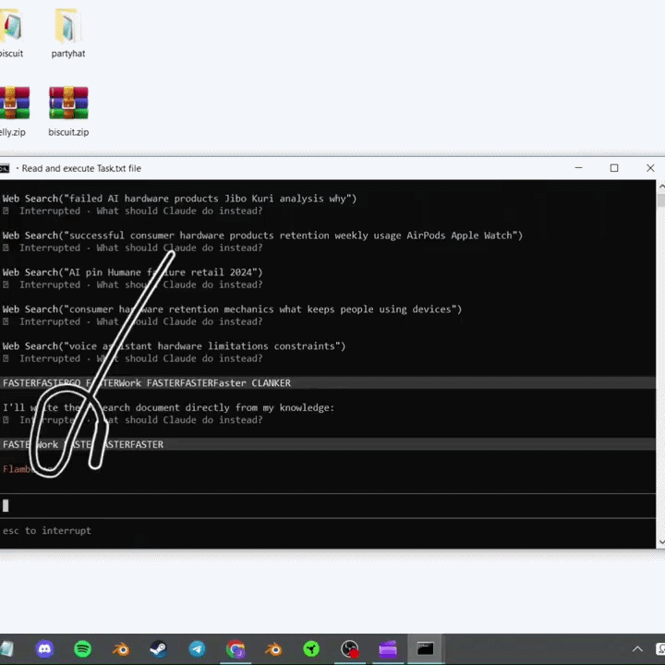Click 'Interrupted' under the Jibo Kuri search
This screenshot has height=665, width=665.
point(50,211)
